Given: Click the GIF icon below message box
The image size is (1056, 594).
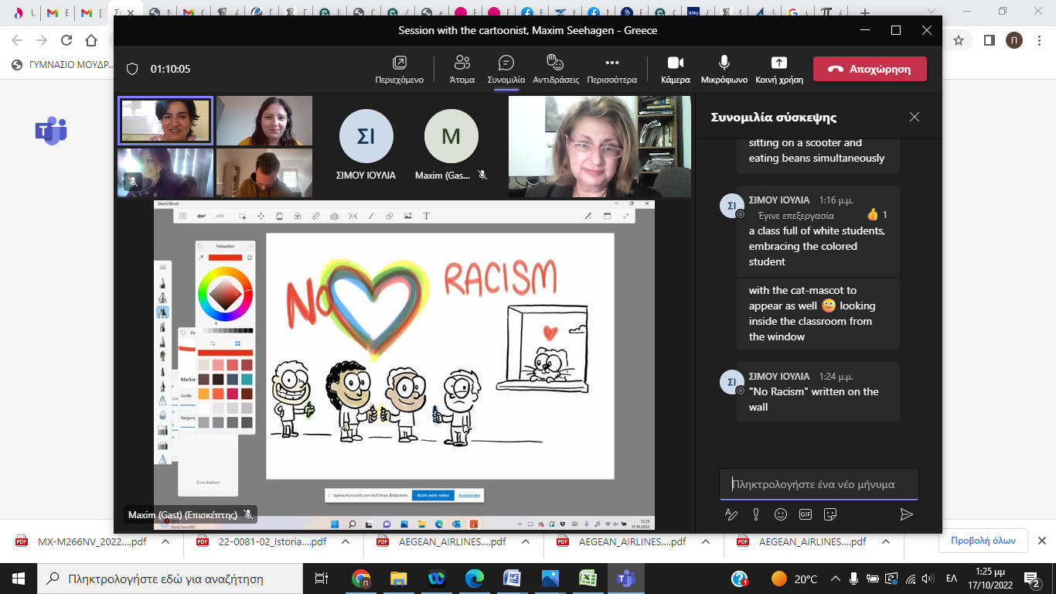Looking at the screenshot, I should click(806, 514).
